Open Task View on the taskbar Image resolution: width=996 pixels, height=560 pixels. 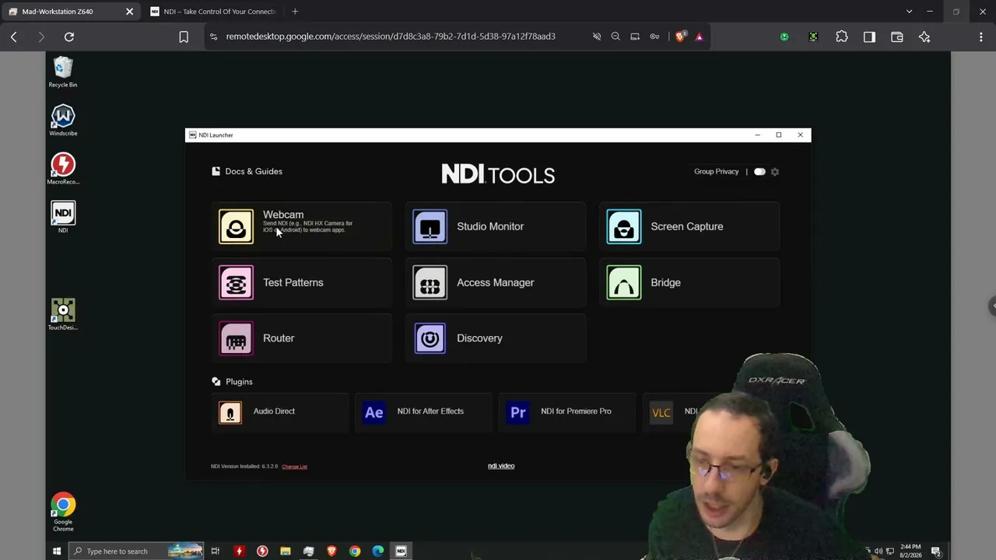click(x=216, y=551)
